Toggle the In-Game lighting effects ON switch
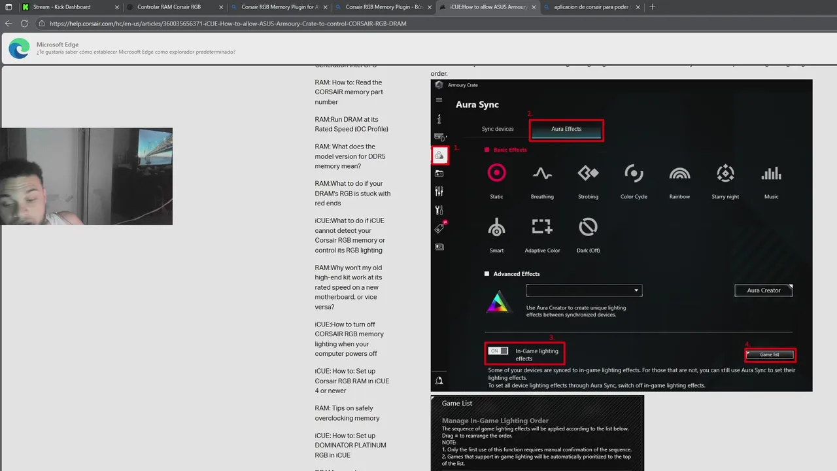The width and height of the screenshot is (837, 471). point(498,351)
